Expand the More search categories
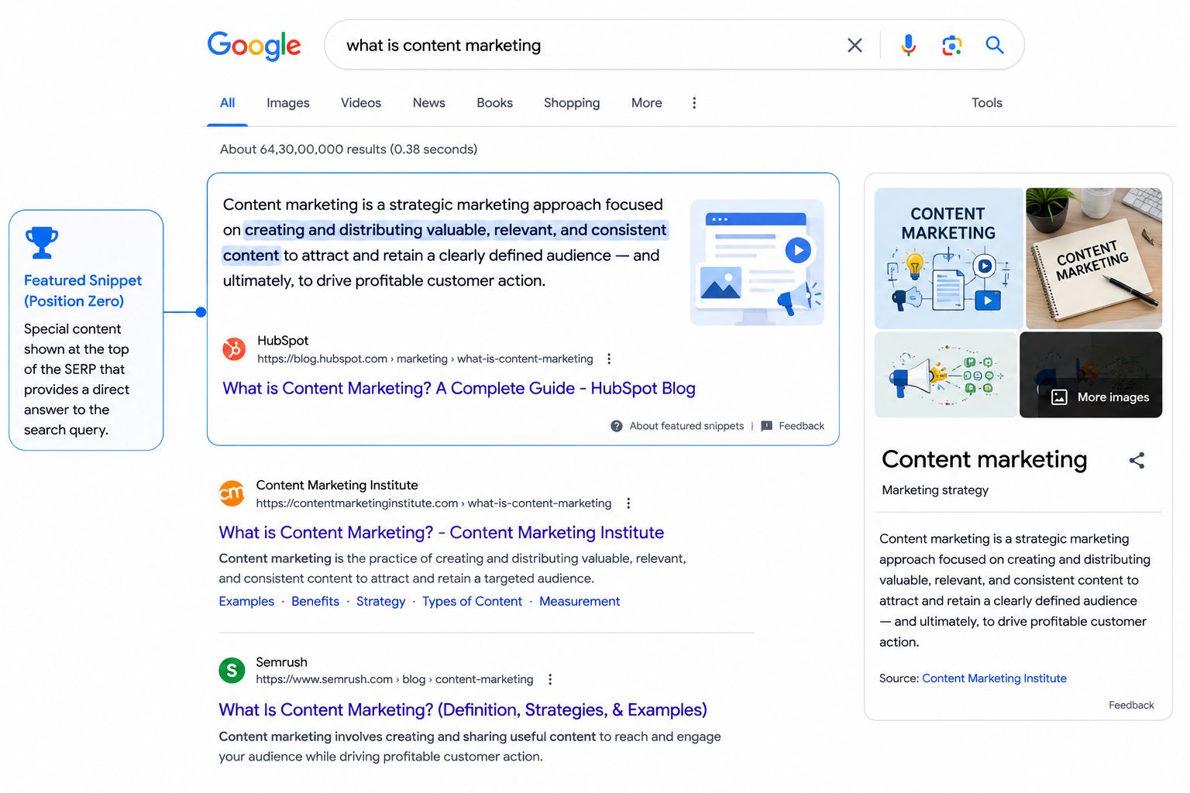This screenshot has width=1190, height=793. pyautogui.click(x=647, y=103)
